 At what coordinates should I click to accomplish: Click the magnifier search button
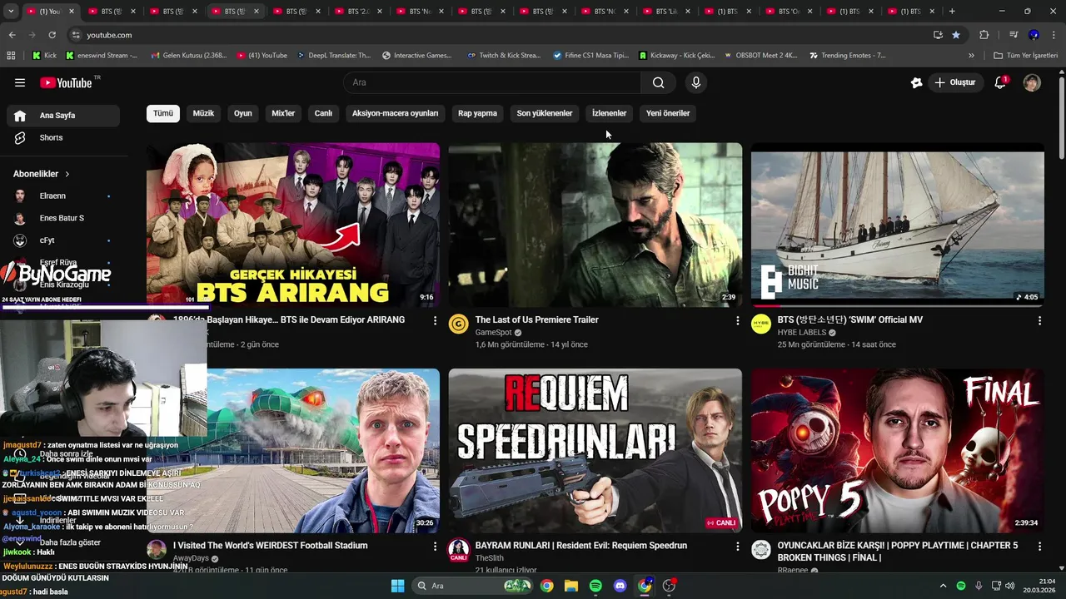tap(659, 82)
